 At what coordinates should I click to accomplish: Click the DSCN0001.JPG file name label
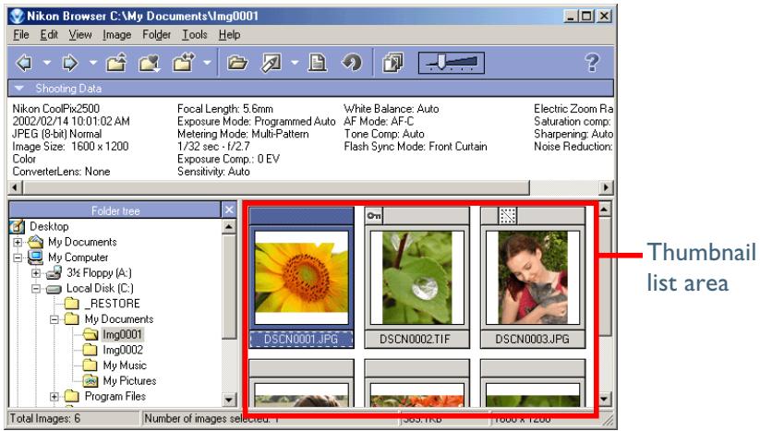pos(301,339)
